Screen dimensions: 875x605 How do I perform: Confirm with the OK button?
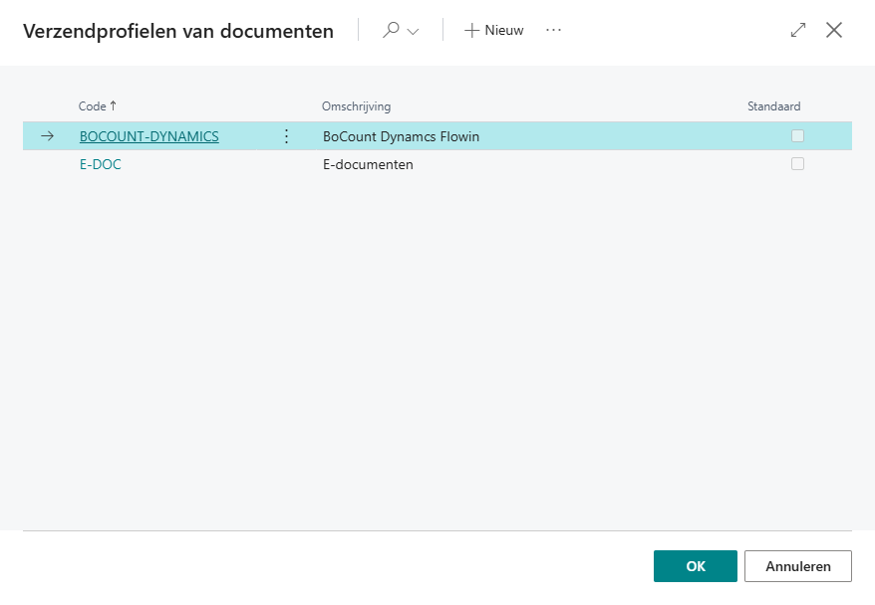pyautogui.click(x=696, y=566)
